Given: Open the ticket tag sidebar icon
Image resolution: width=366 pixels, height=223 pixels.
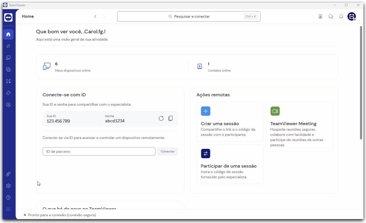Looking at the screenshot, I should click(x=8, y=93).
